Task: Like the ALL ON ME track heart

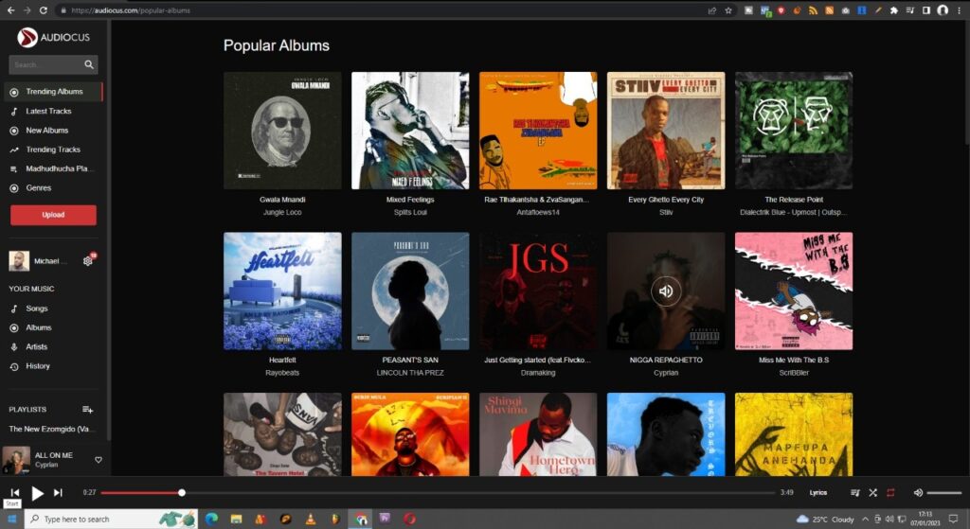Action: point(98,460)
